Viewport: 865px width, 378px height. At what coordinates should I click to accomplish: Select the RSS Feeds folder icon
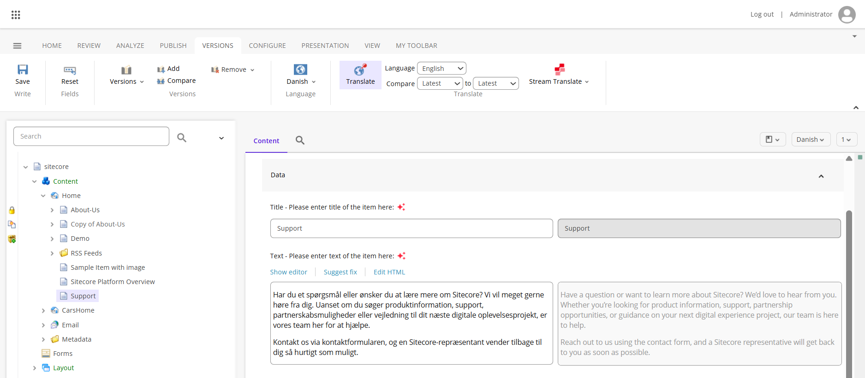click(64, 253)
